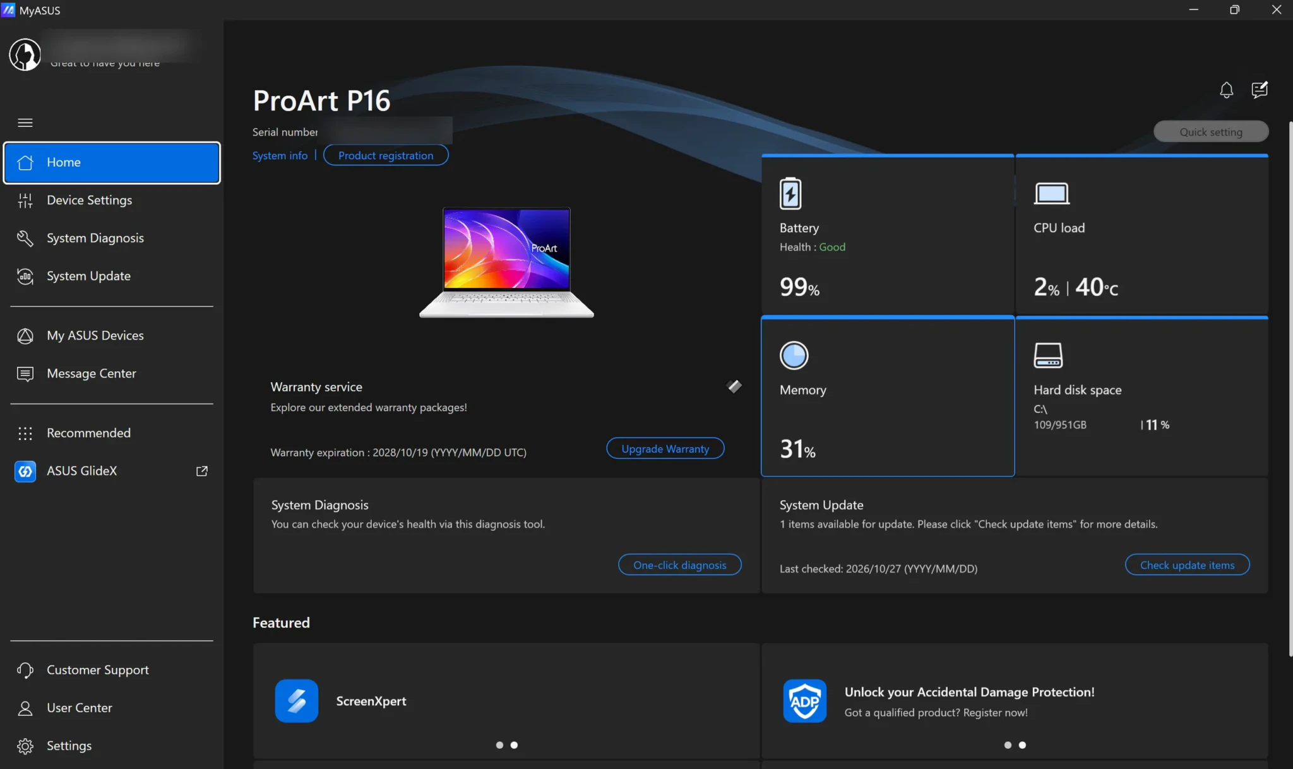The image size is (1293, 769).
Task: Click the 109/951GB disk usage text
Action: 1060,425
